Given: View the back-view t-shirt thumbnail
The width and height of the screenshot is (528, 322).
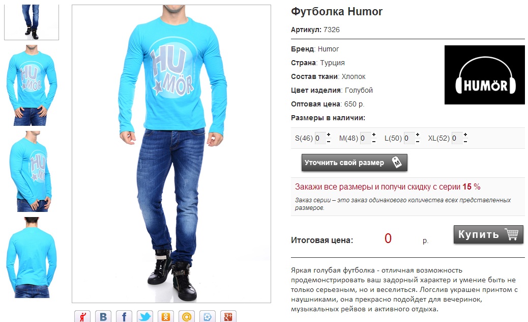Looking at the screenshot, I should 32,257.
